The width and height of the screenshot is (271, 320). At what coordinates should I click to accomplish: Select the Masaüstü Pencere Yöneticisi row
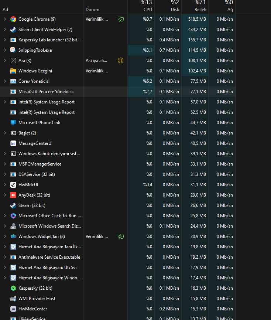click(46, 92)
